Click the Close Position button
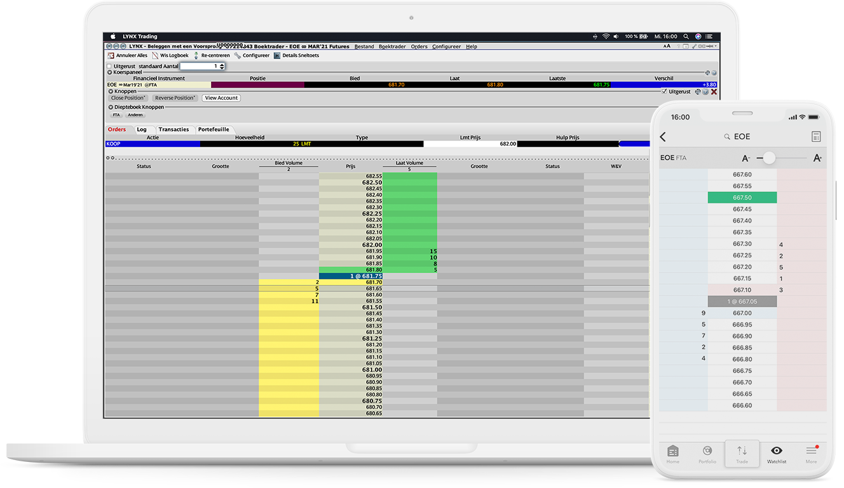 click(x=128, y=98)
